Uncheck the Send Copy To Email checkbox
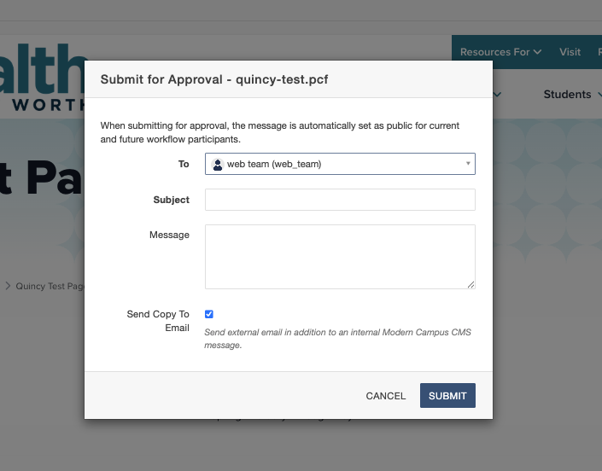This screenshot has width=602, height=471. [209, 314]
